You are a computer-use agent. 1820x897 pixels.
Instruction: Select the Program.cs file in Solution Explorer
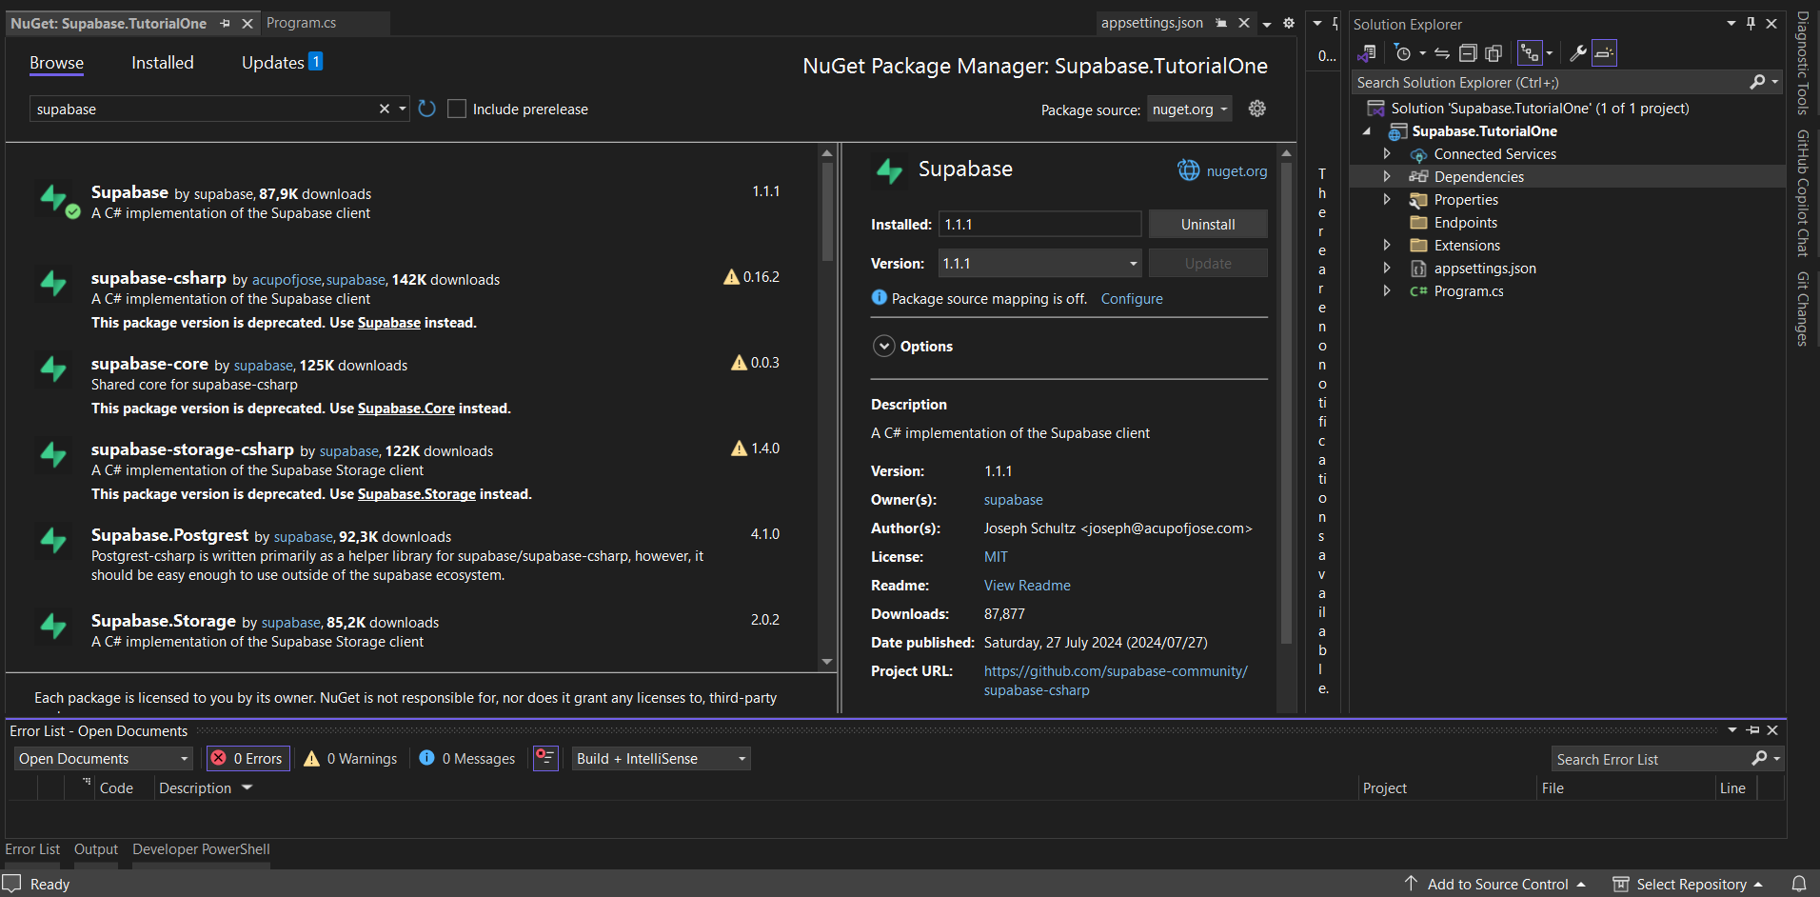[1469, 291]
